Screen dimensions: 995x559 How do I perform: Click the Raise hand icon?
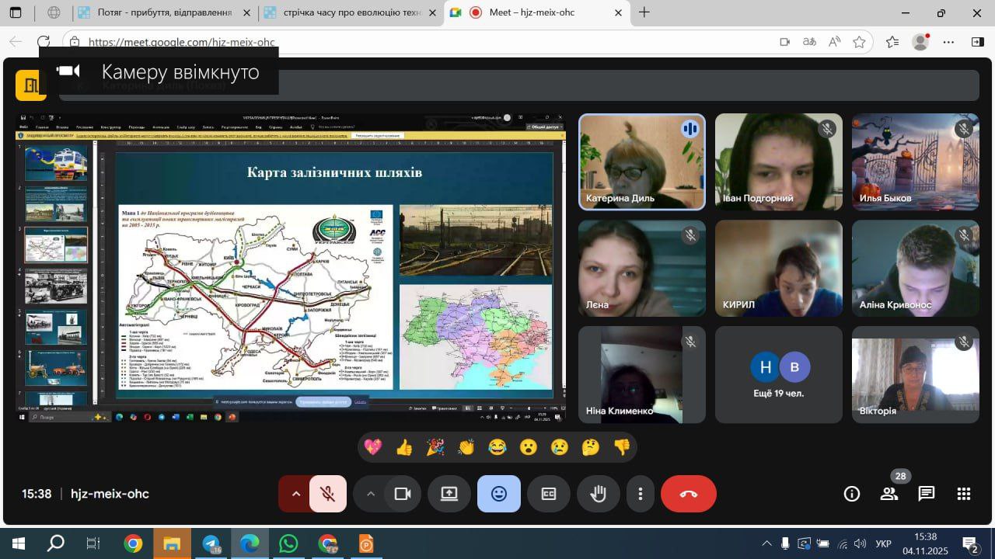tap(598, 494)
